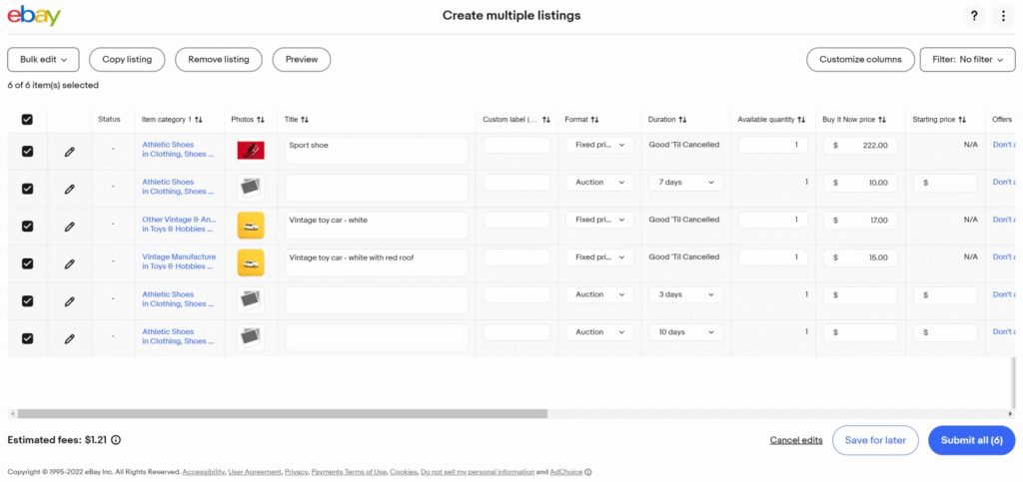Uncheck the Vintage toy car - white checkbox
1023x482 pixels.
[27, 226]
